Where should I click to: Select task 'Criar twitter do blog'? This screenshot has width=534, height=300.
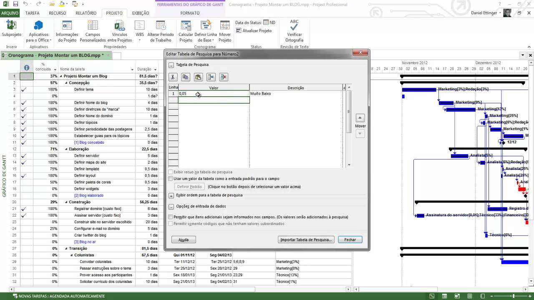90,235
